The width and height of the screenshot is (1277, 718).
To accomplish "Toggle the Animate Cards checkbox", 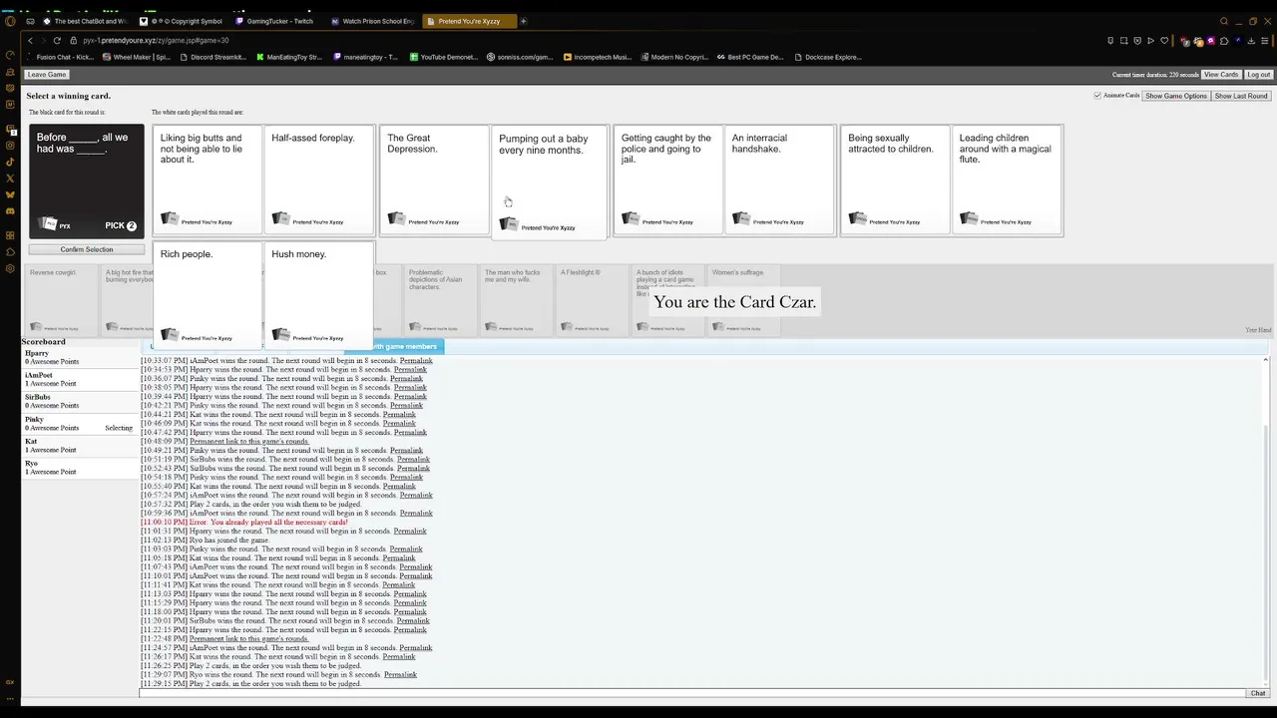I will tap(1097, 96).
